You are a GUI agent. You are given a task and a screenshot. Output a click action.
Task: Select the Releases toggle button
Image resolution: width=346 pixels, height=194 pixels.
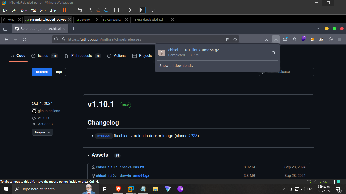point(42,72)
